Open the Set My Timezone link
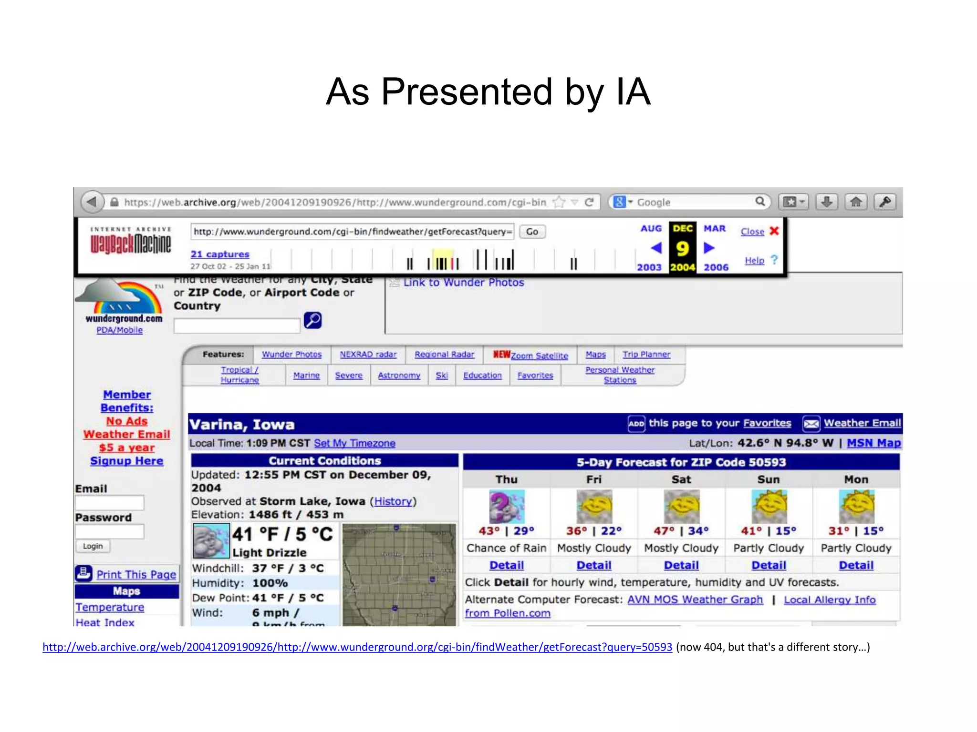The image size is (977, 732). 354,443
